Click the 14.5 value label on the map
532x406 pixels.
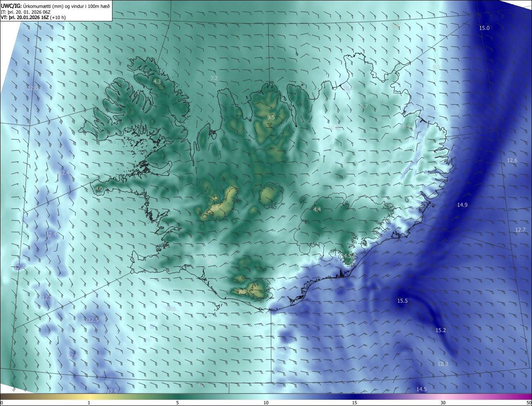421,389
